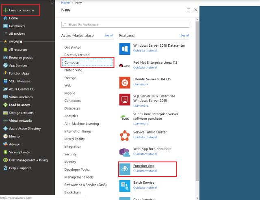Choose Compute marketplace category
This screenshot has height=200, width=260.
tap(87, 62)
